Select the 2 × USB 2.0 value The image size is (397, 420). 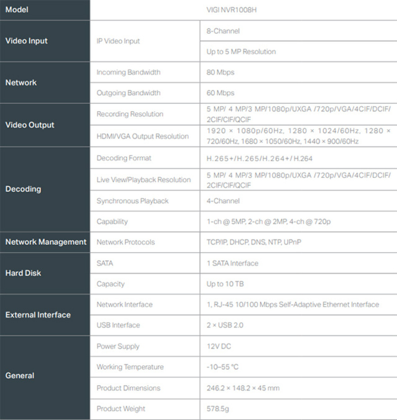(x=225, y=325)
